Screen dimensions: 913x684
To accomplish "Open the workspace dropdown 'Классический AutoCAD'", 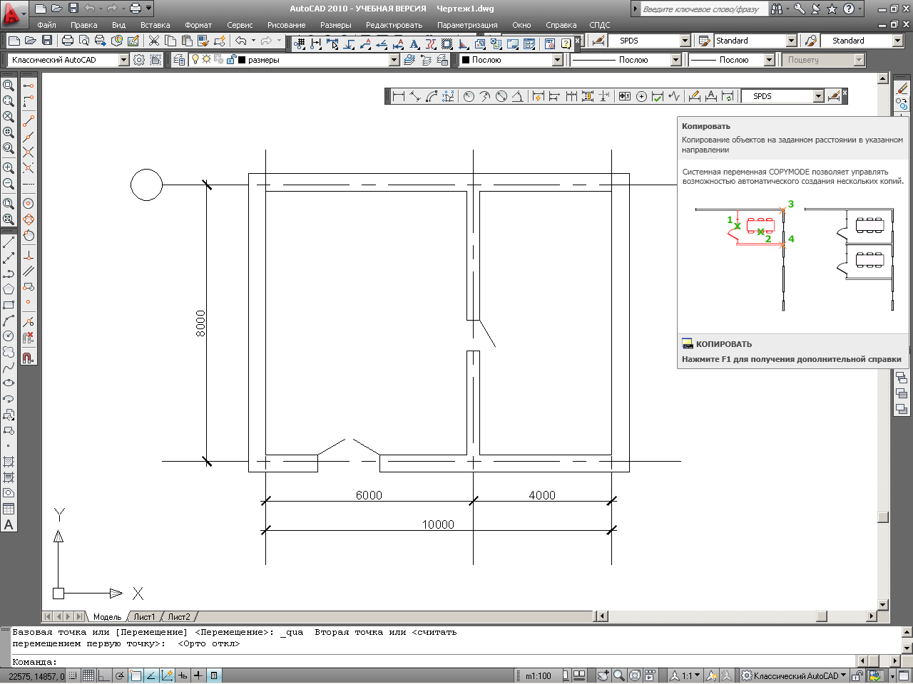I will click(x=68, y=60).
